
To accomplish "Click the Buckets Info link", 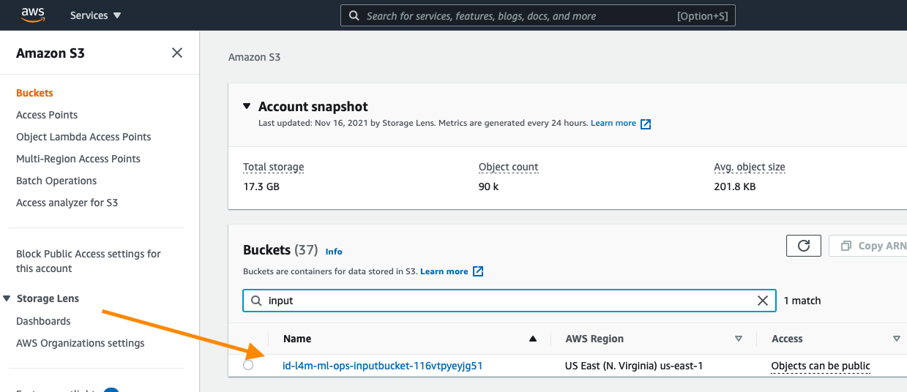I will 334,251.
